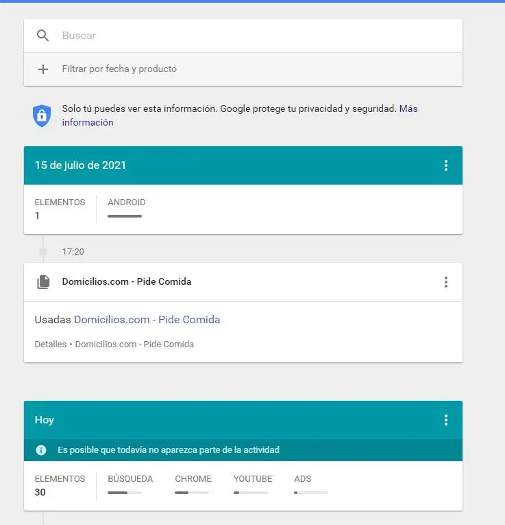Image resolution: width=505 pixels, height=525 pixels.
Task: Click the info icon in the Hoy banner
Action: pyautogui.click(x=41, y=450)
